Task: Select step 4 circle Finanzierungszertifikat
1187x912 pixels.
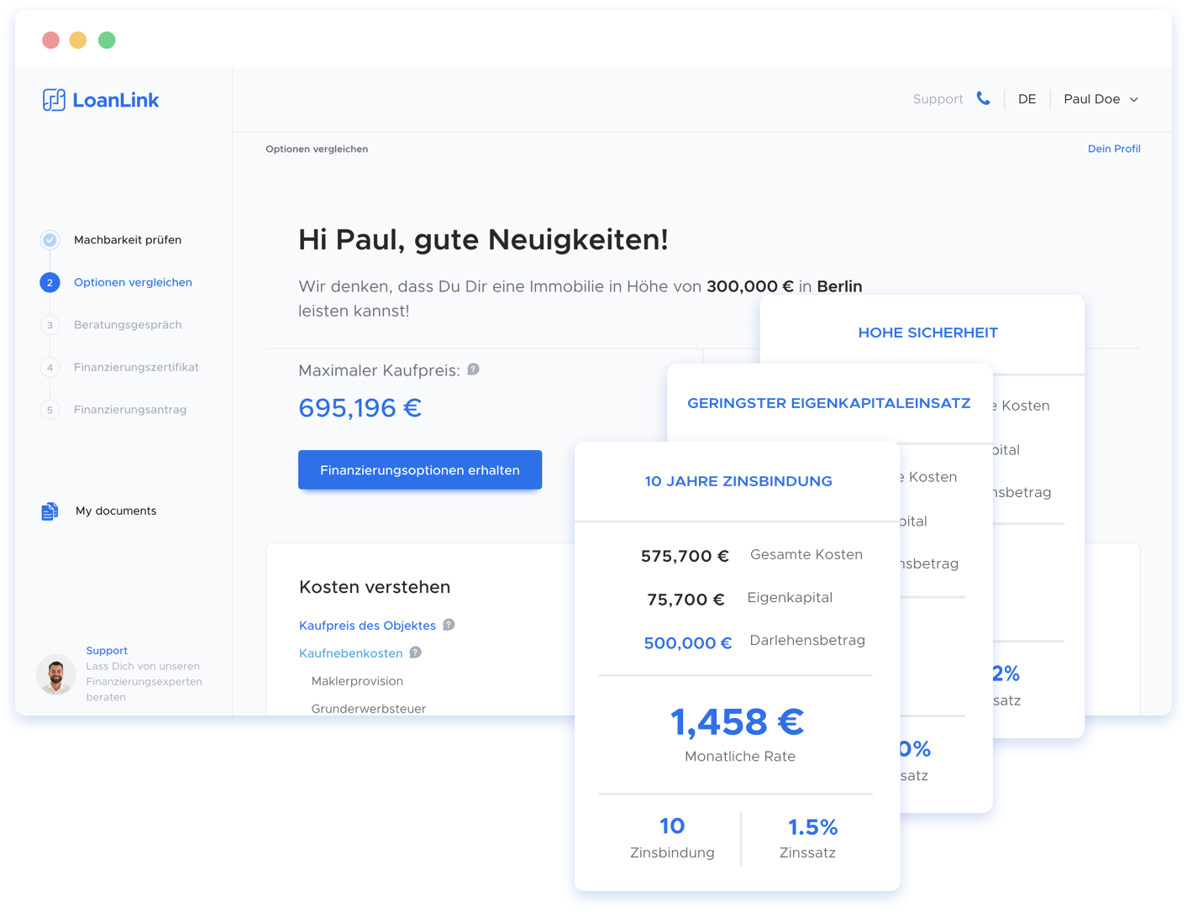Action: coord(50,368)
